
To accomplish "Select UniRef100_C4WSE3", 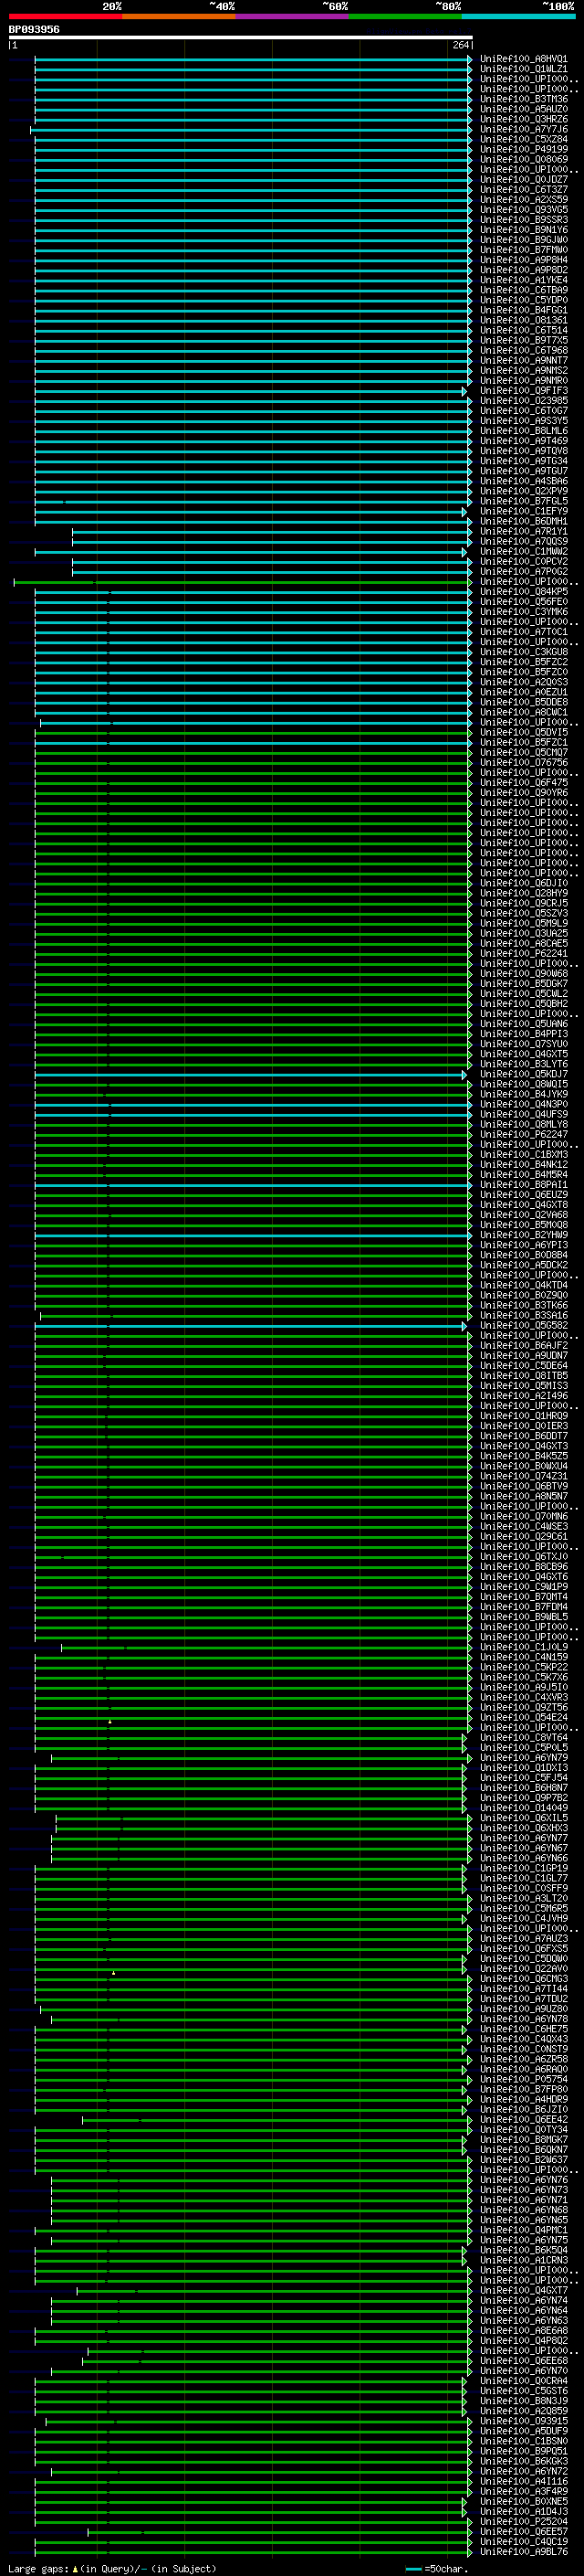I will click(x=524, y=1526).
